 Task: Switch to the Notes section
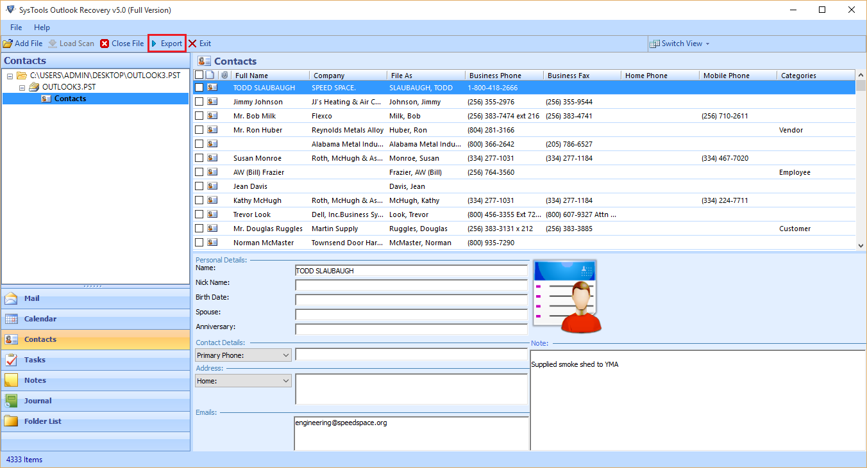(96, 380)
